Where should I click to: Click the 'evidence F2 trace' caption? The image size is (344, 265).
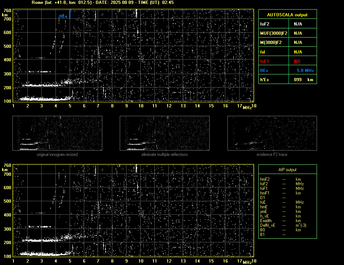(272, 154)
